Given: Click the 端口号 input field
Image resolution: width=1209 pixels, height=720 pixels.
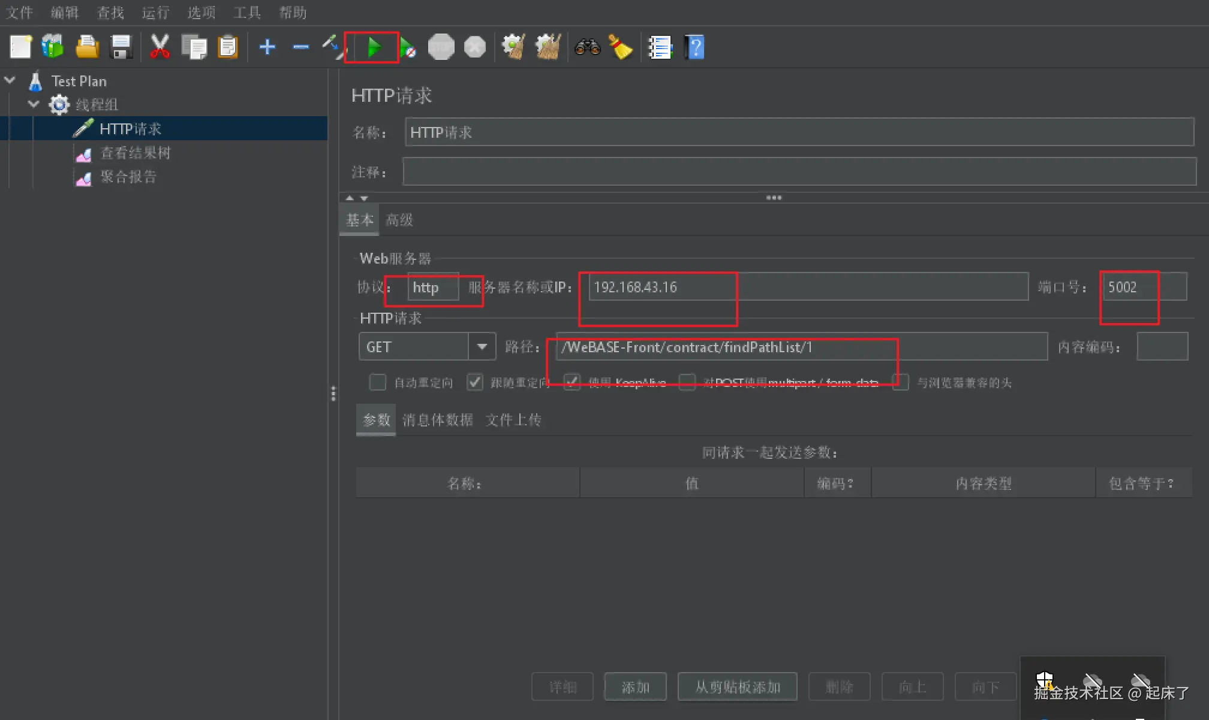Looking at the screenshot, I should 1143,287.
